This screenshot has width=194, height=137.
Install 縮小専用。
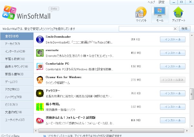click(x=173, y=107)
